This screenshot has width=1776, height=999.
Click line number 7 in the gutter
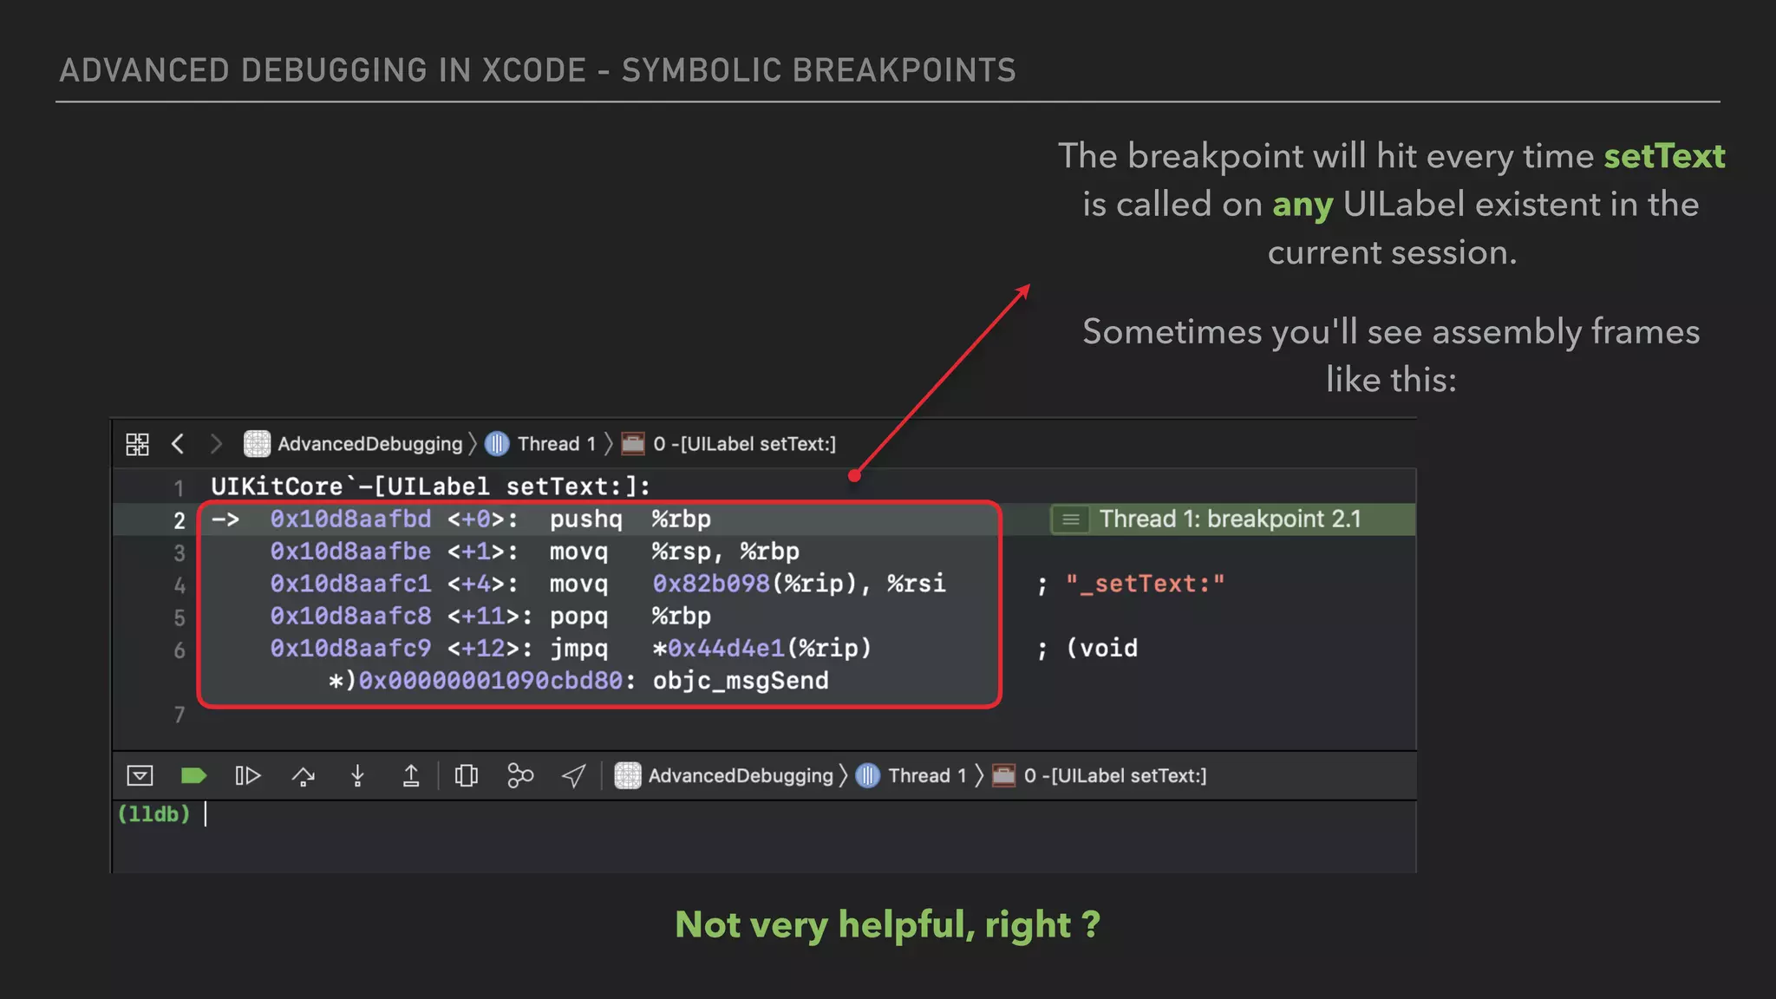tap(180, 715)
